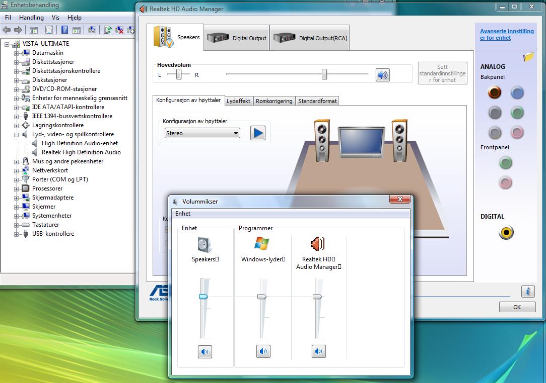Select High Definition Audio-enhet device
The height and width of the screenshot is (383, 546).
(80, 143)
